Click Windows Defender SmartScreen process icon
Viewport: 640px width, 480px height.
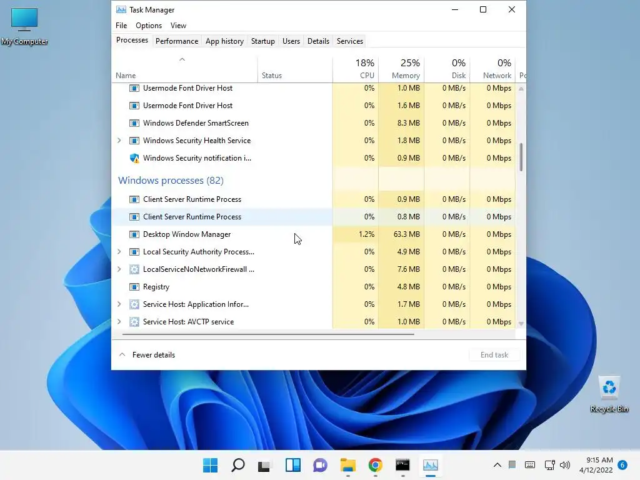click(134, 123)
